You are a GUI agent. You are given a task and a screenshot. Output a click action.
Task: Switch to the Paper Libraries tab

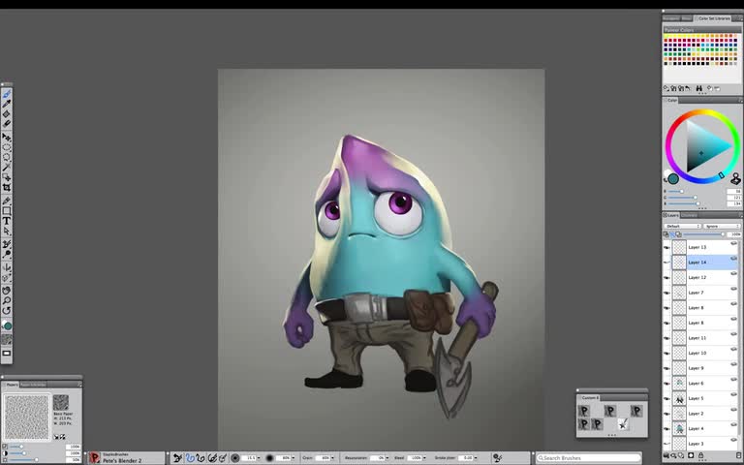coord(33,385)
